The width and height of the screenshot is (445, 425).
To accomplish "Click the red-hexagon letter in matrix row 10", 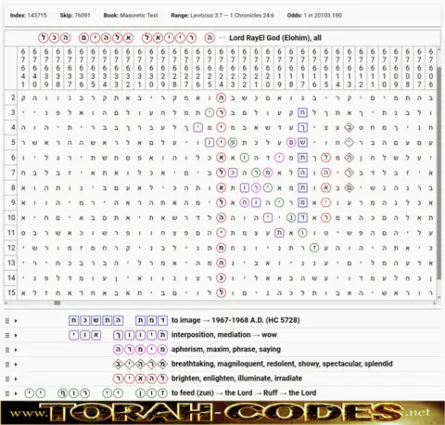I will (x=325, y=218).
